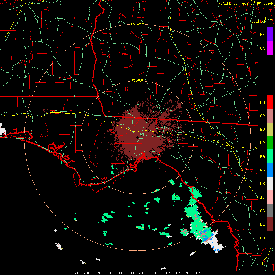Click the gray GC legend color block
Screen dimensions: 275x275
click(270, 211)
